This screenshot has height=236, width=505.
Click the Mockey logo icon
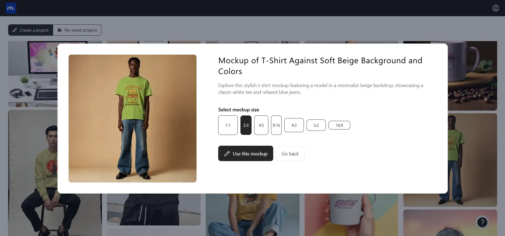point(11,8)
